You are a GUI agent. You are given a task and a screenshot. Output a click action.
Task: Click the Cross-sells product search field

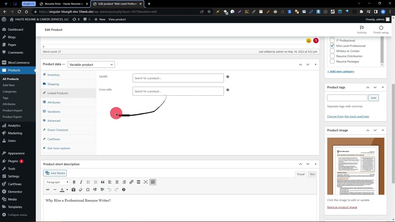point(178,91)
